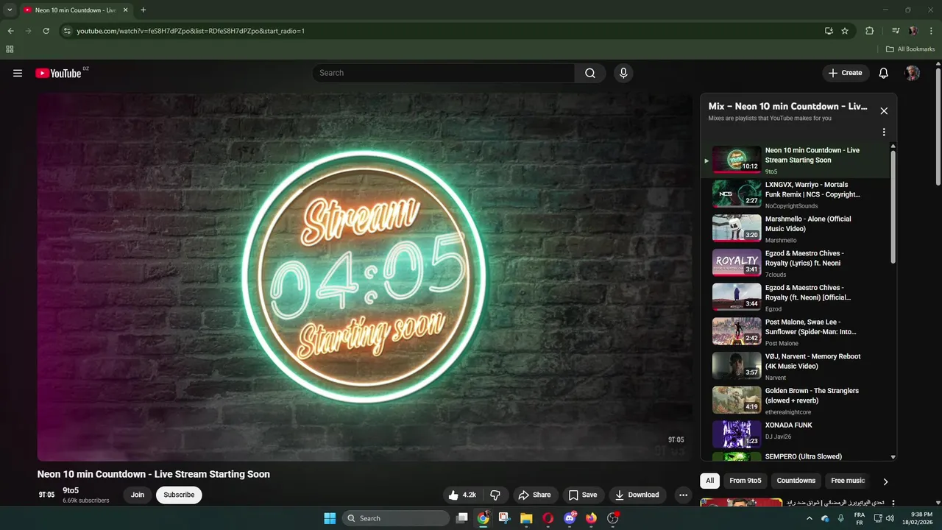
Task: Like the video (4.2k thumbs up)
Action: [462, 495]
